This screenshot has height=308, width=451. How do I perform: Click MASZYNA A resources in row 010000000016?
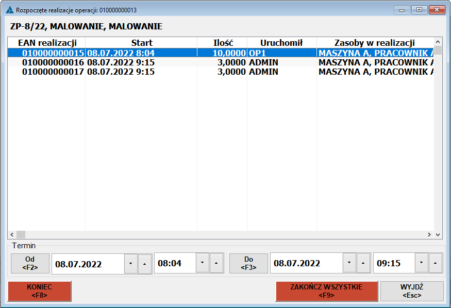[375, 62]
